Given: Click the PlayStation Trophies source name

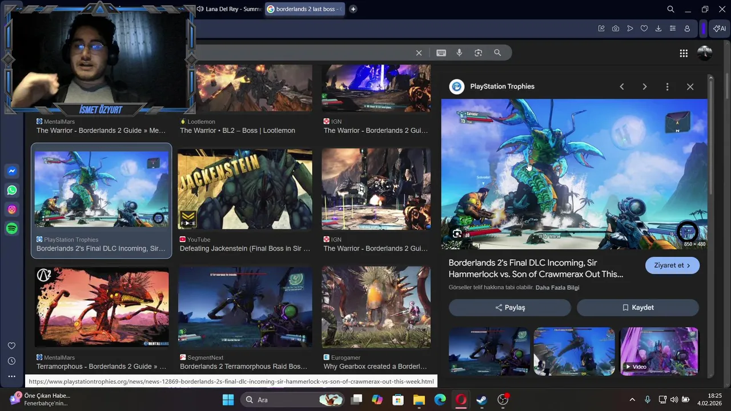Looking at the screenshot, I should 502,87.
